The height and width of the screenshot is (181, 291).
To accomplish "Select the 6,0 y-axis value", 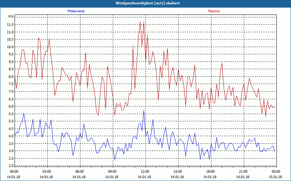I will [x=11, y=106].
